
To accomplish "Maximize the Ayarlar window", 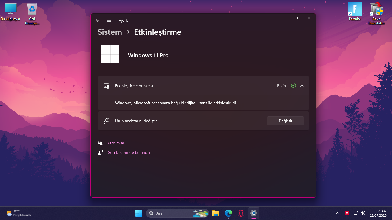I will click(296, 18).
